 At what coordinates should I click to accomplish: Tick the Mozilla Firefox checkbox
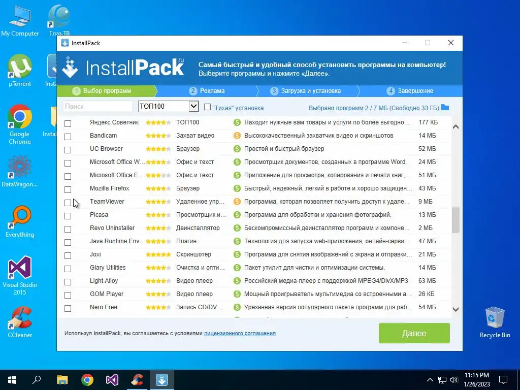[x=68, y=189]
